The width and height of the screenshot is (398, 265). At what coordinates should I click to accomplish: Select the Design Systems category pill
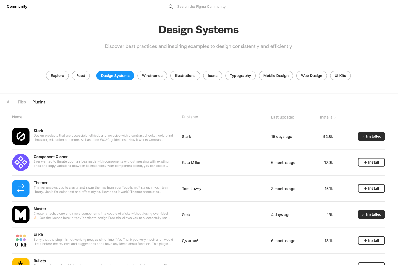(x=115, y=76)
